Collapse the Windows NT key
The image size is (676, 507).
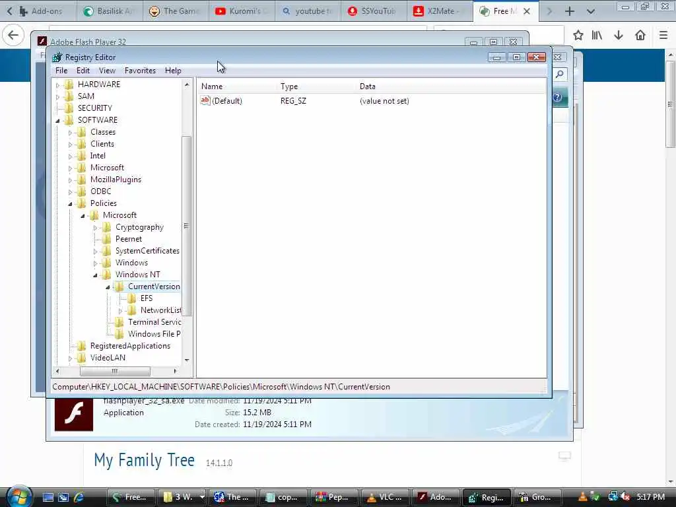[x=95, y=275]
